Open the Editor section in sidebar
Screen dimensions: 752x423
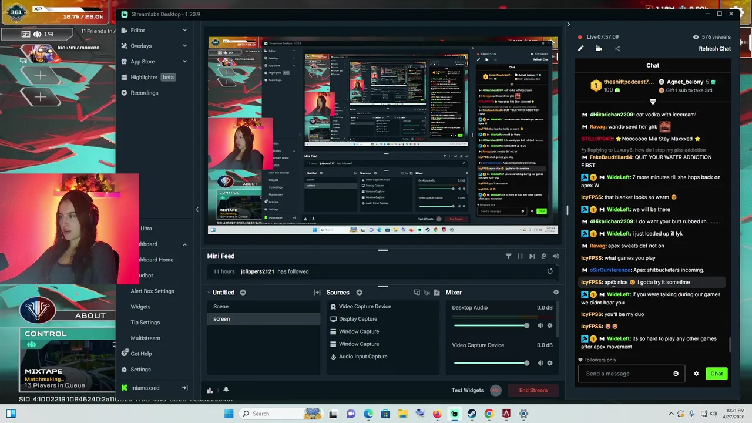[x=137, y=30]
